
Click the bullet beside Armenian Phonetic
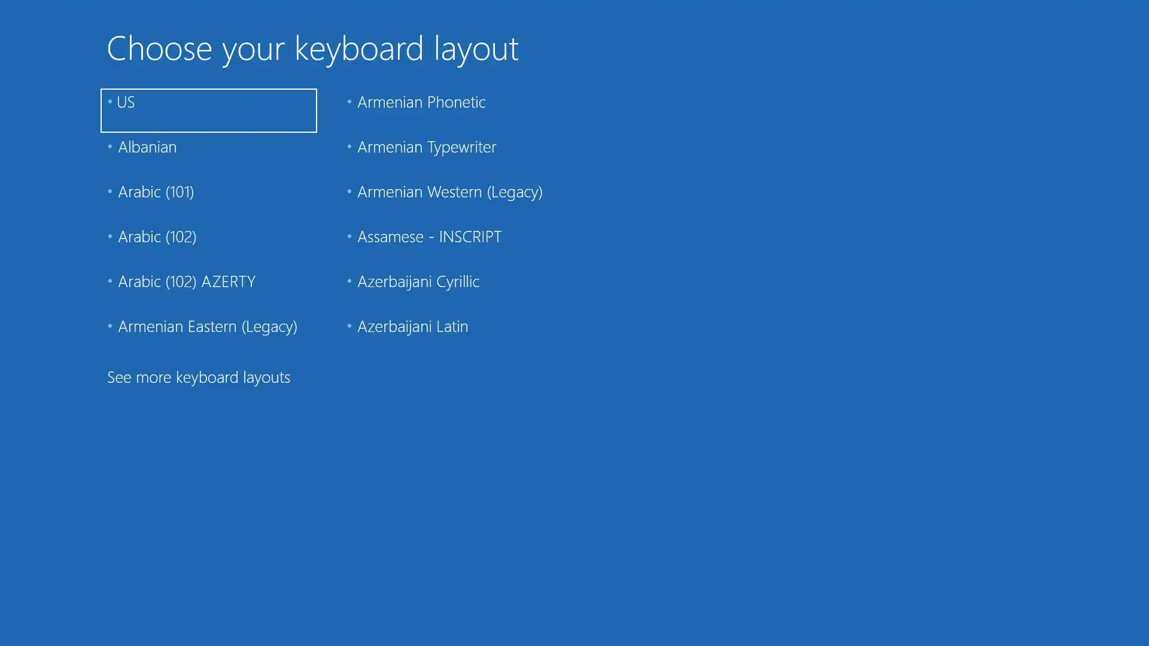point(349,102)
